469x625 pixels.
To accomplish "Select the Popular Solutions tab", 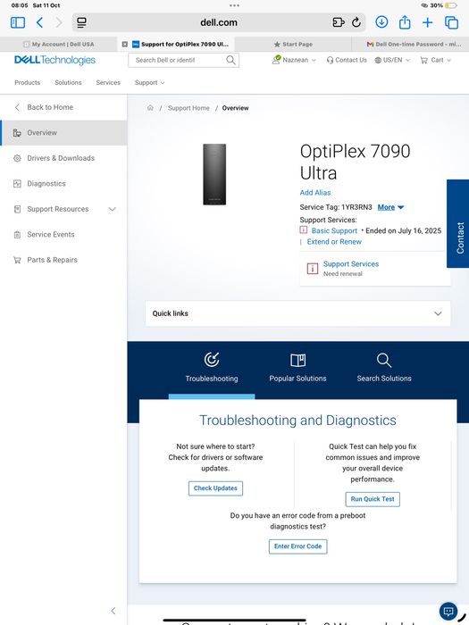I will [x=297, y=368].
